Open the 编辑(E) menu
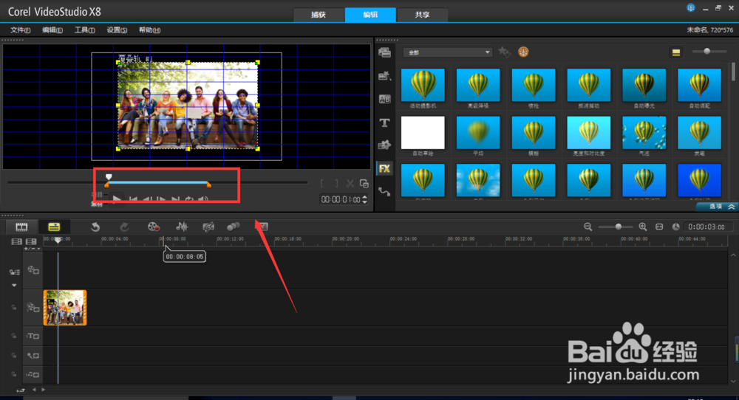This screenshot has height=400, width=739. pyautogui.click(x=52, y=30)
